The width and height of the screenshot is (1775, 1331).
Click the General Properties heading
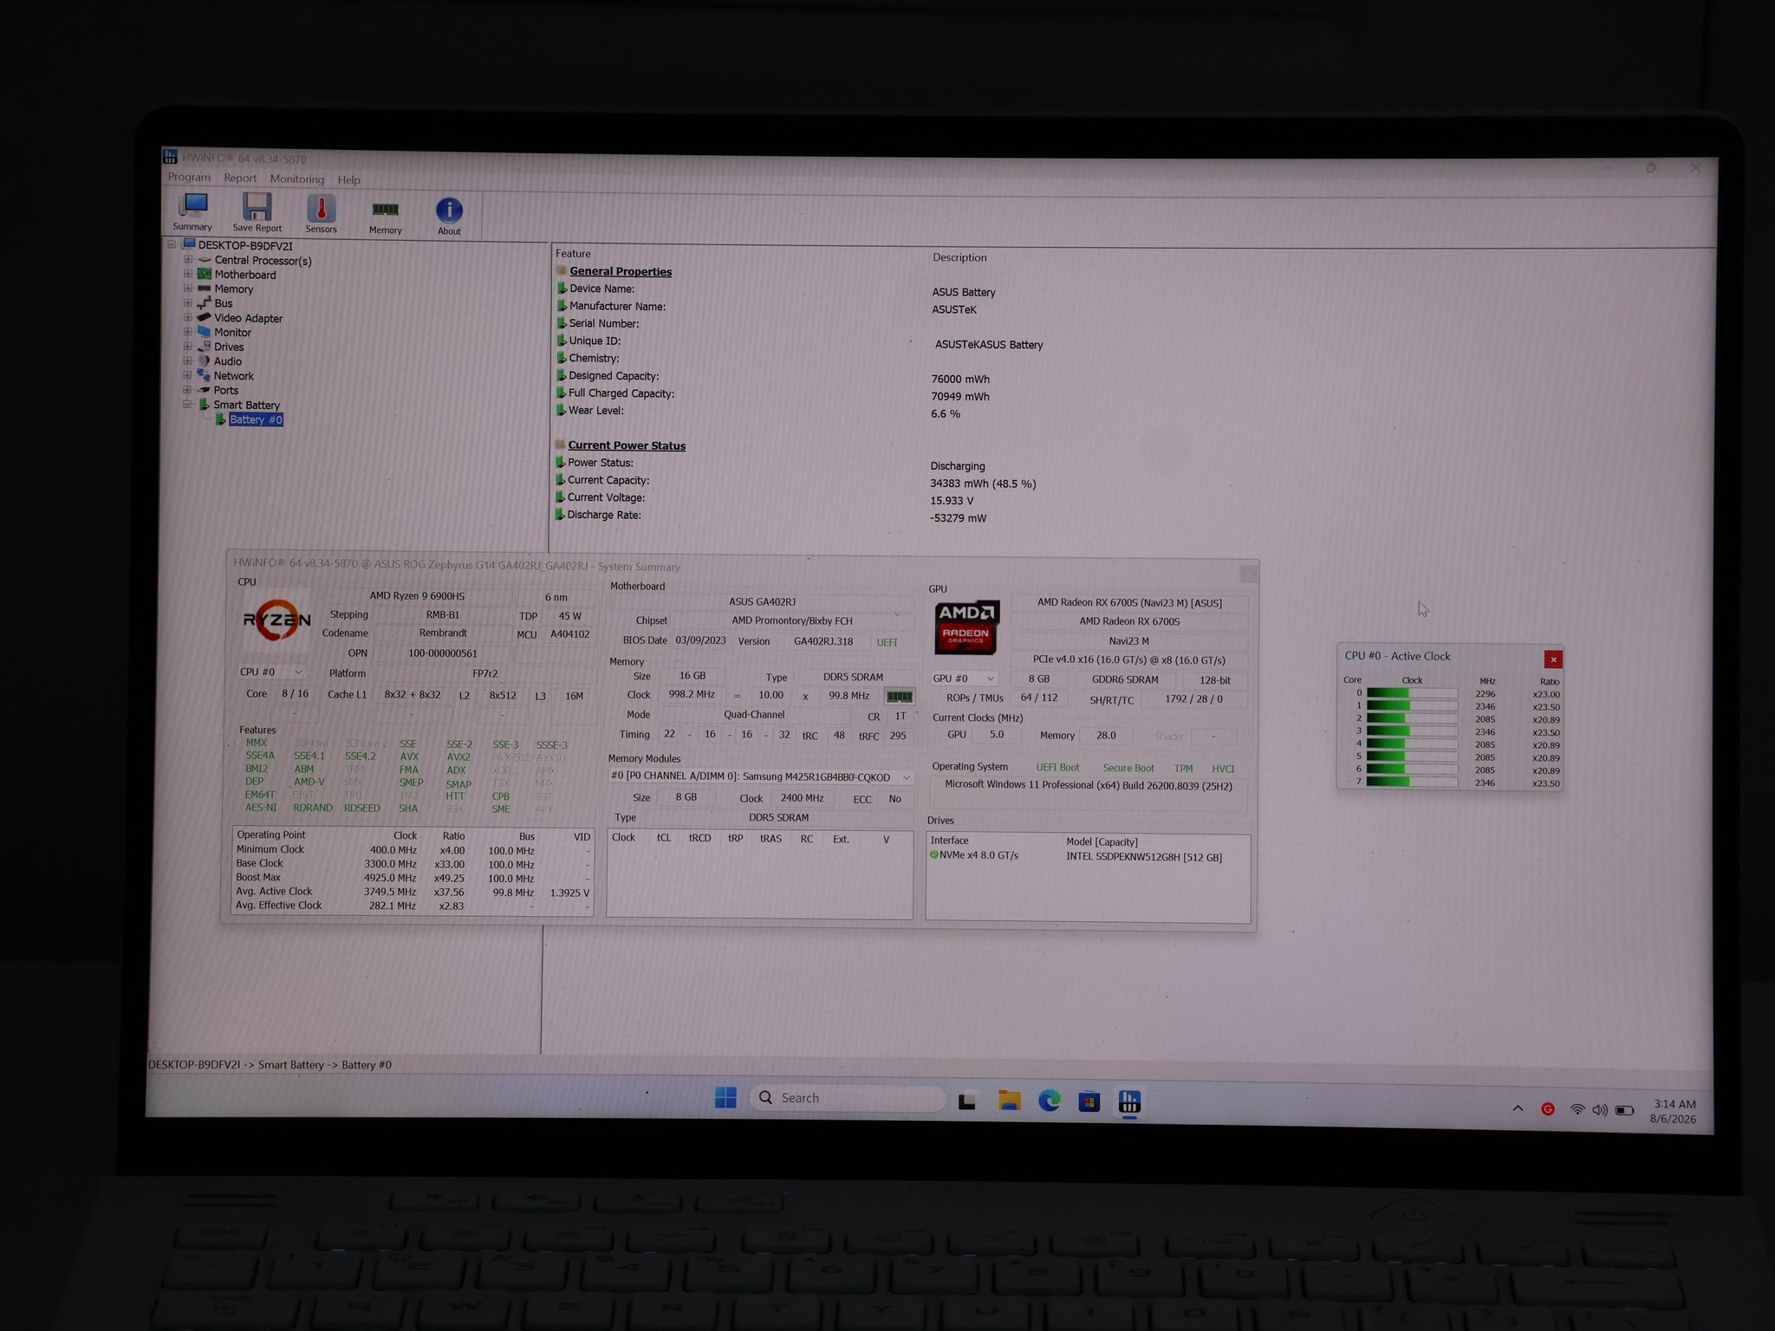click(621, 271)
